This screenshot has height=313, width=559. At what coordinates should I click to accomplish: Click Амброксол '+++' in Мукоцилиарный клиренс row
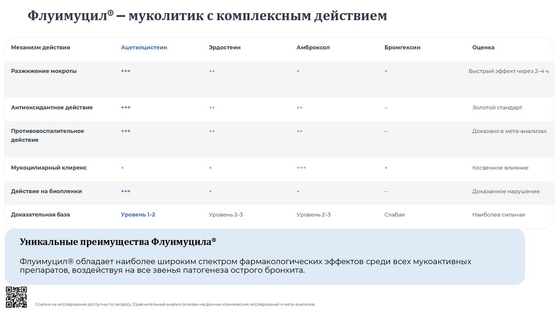coord(301,167)
